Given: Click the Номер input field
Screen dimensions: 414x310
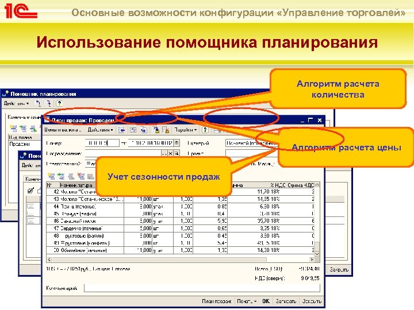Looking at the screenshot, I should [x=102, y=143].
